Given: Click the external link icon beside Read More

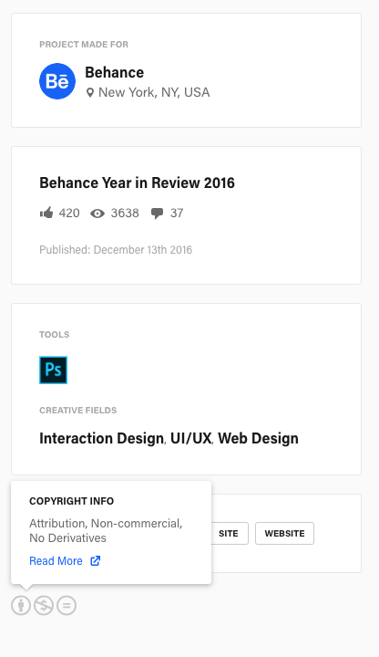Looking at the screenshot, I should tap(96, 560).
